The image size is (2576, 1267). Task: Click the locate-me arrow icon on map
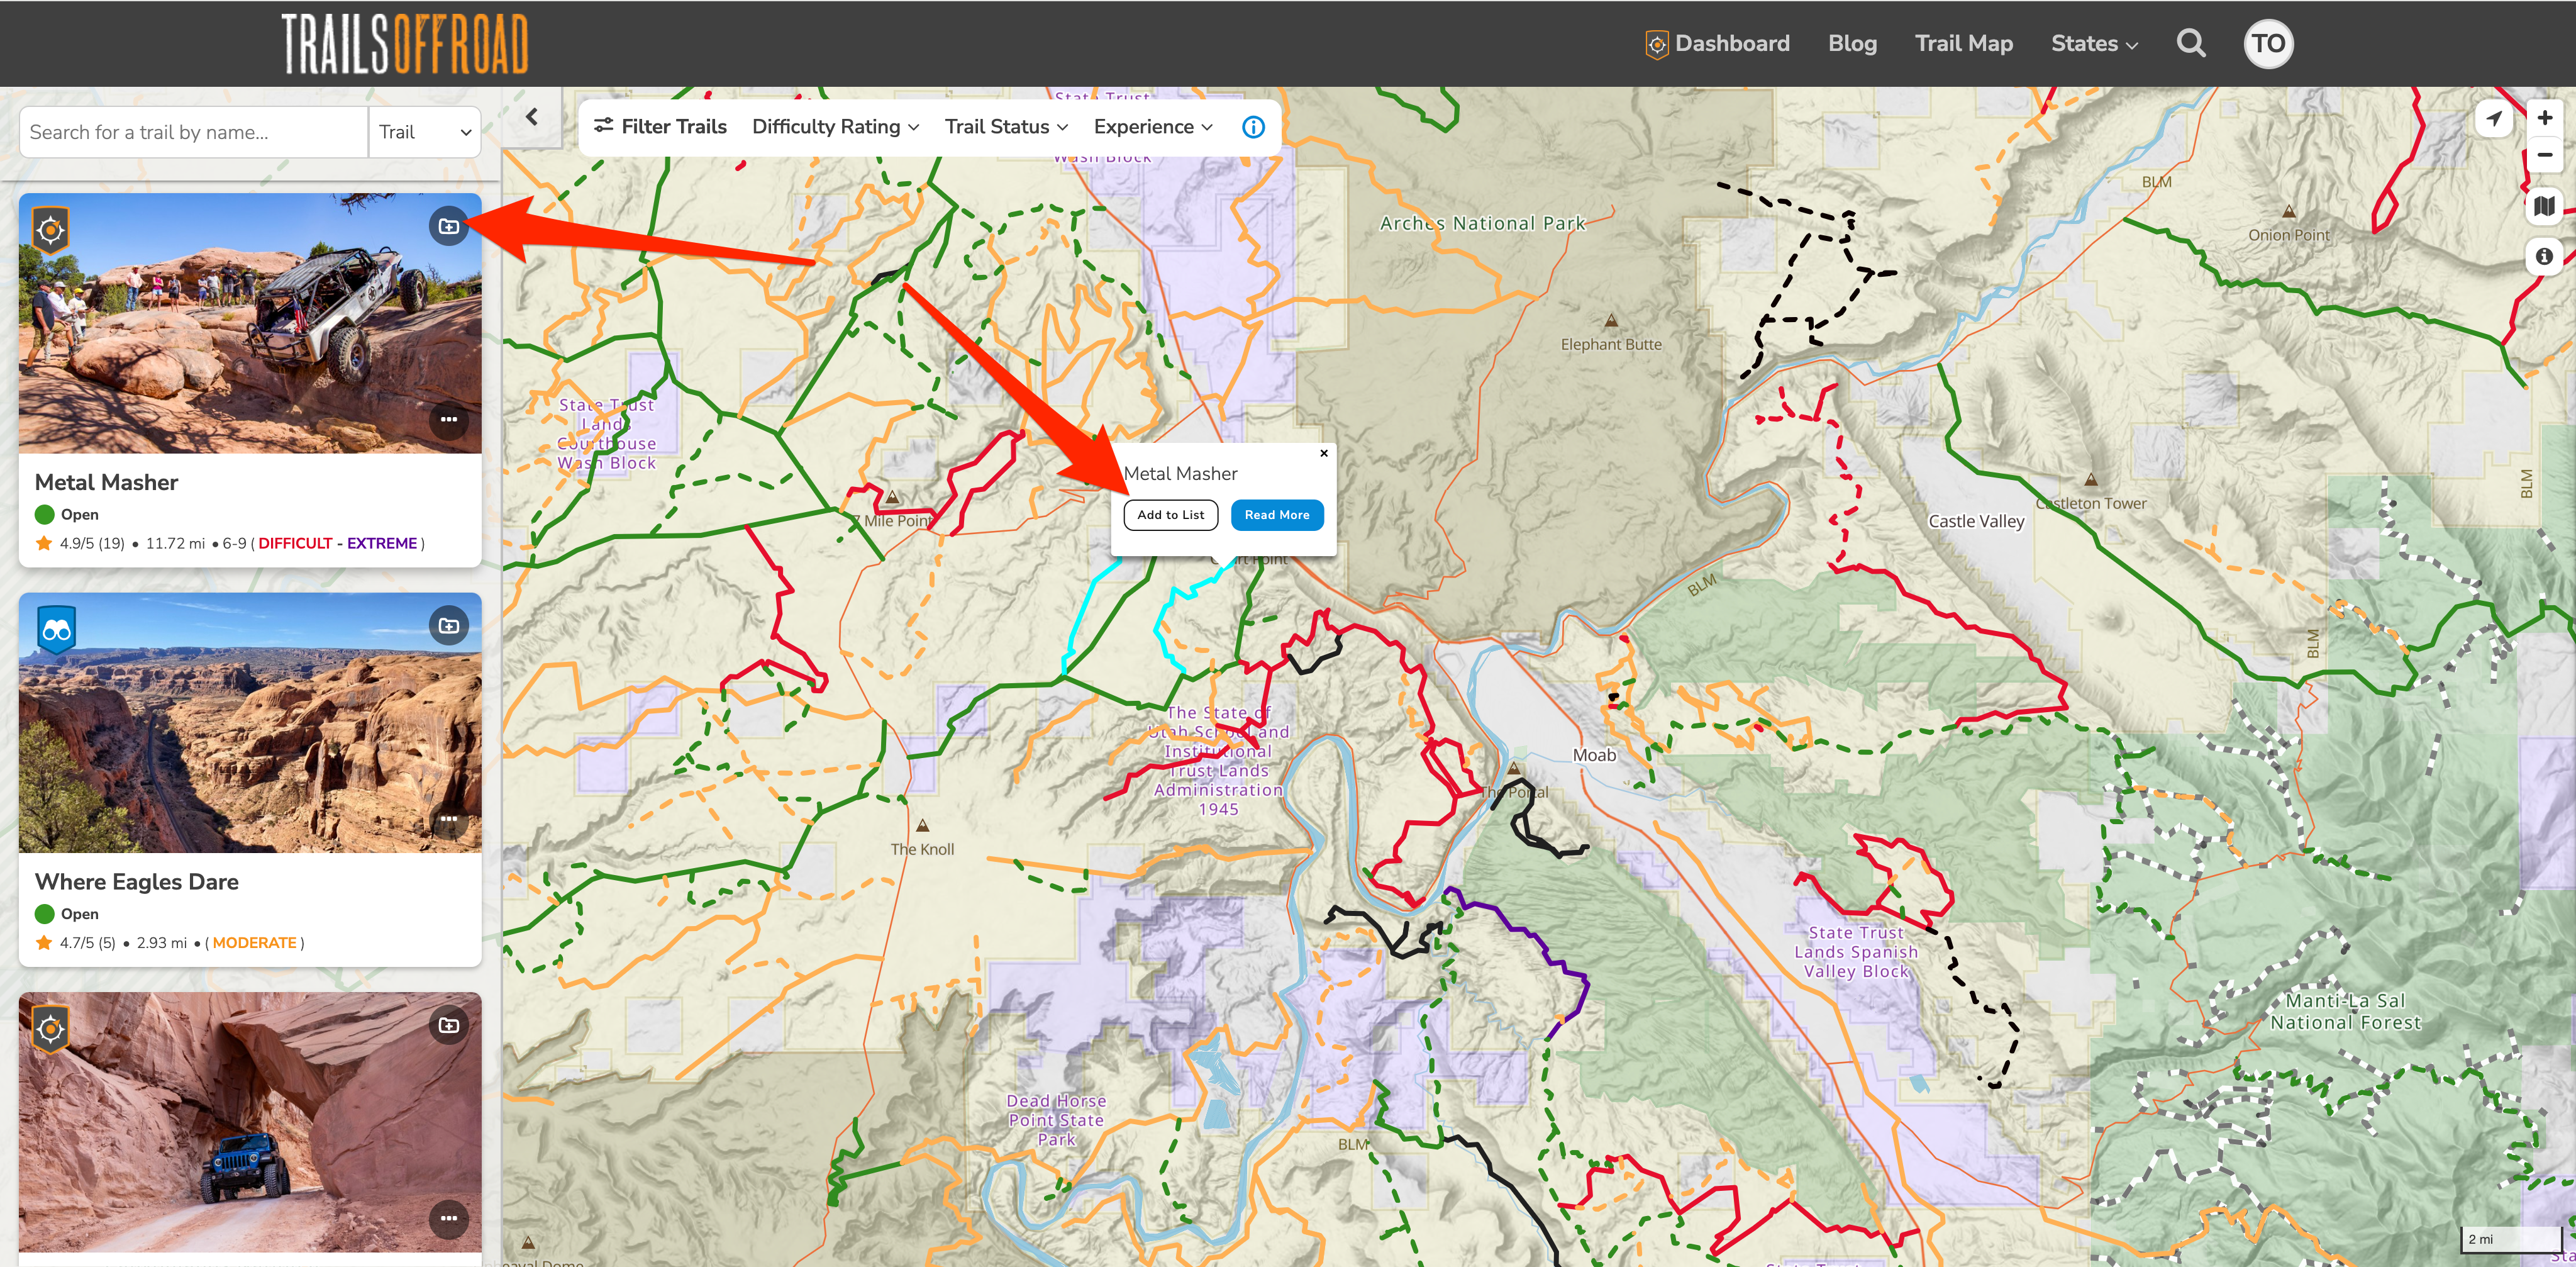point(2494,118)
